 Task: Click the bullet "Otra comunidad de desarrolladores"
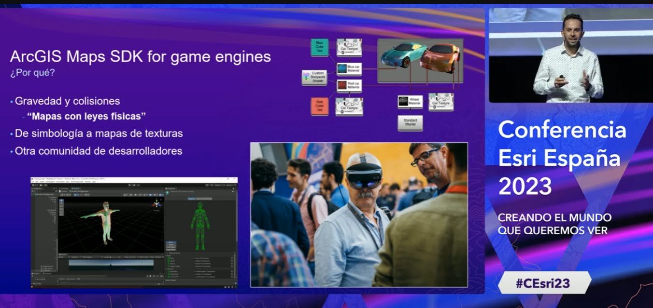(99, 151)
